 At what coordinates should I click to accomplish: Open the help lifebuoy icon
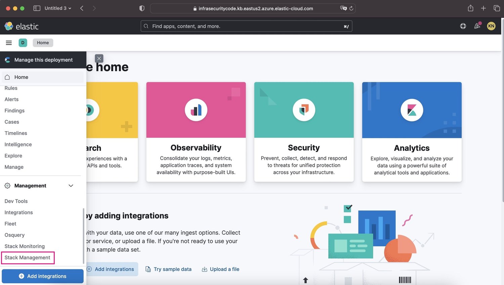point(463,26)
